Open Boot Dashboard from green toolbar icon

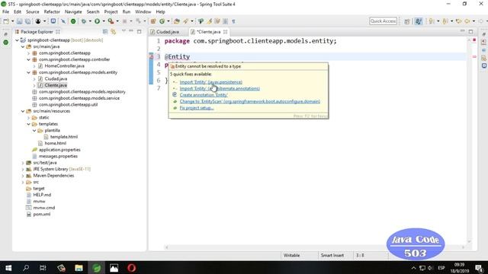click(x=73, y=21)
